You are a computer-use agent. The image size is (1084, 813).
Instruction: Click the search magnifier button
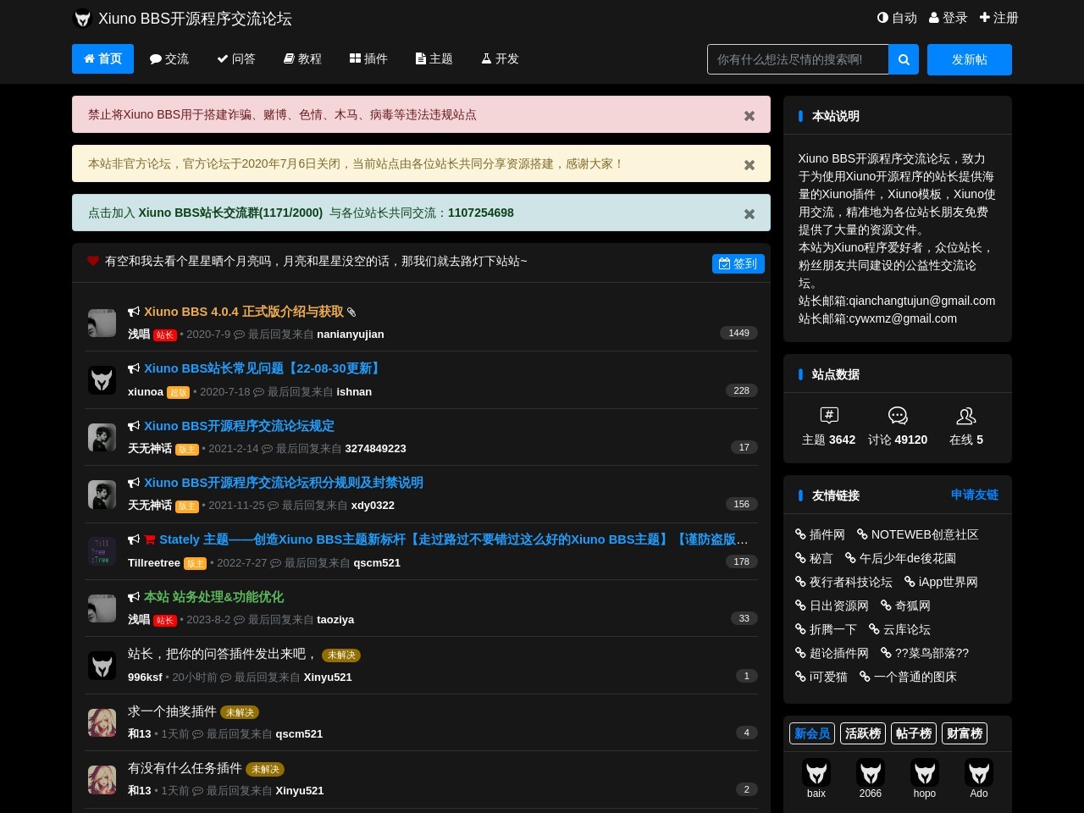[904, 59]
